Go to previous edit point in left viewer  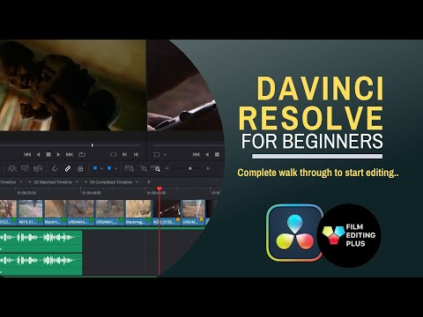tap(136, 154)
